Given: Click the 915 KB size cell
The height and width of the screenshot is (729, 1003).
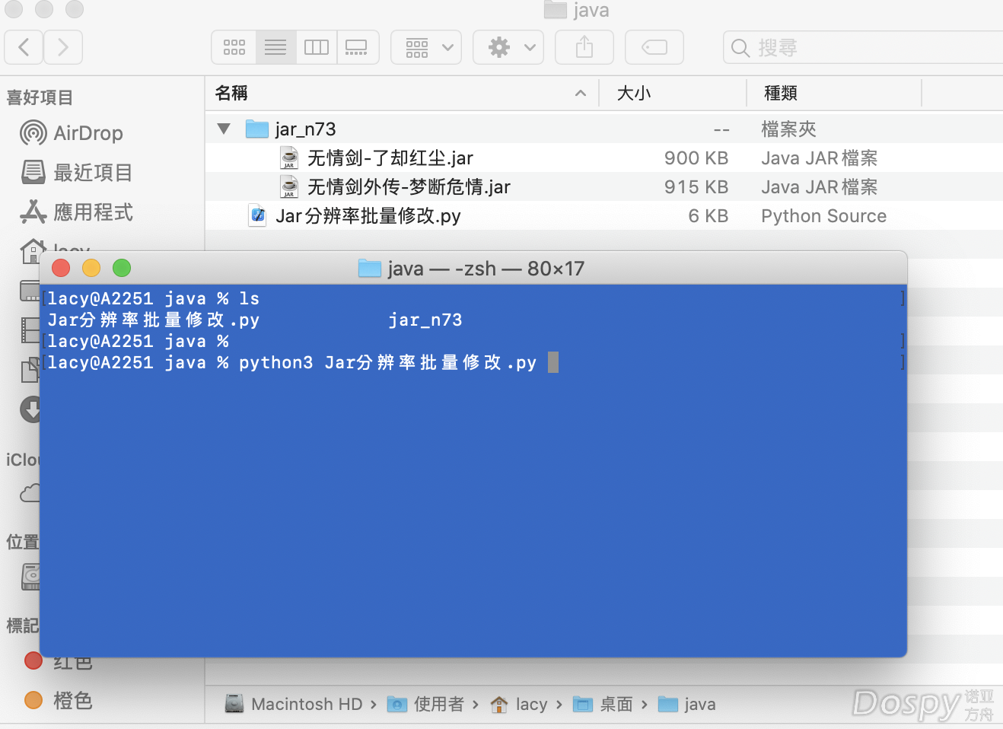Looking at the screenshot, I should (696, 186).
